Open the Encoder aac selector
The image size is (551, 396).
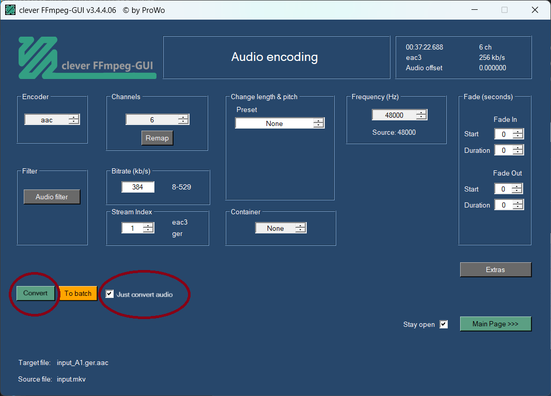tap(52, 119)
